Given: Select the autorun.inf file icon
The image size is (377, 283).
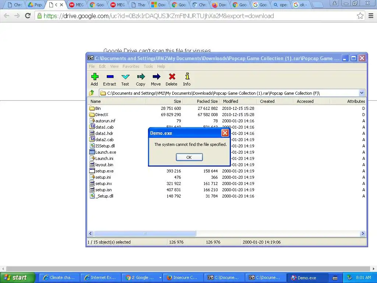Looking at the screenshot, I should [x=92, y=121].
